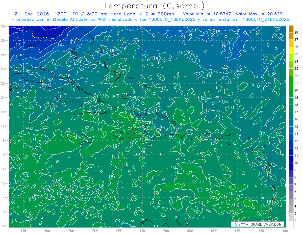Pick the bright yellow swatch on color scale
The image size is (303, 234).
point(291,50)
